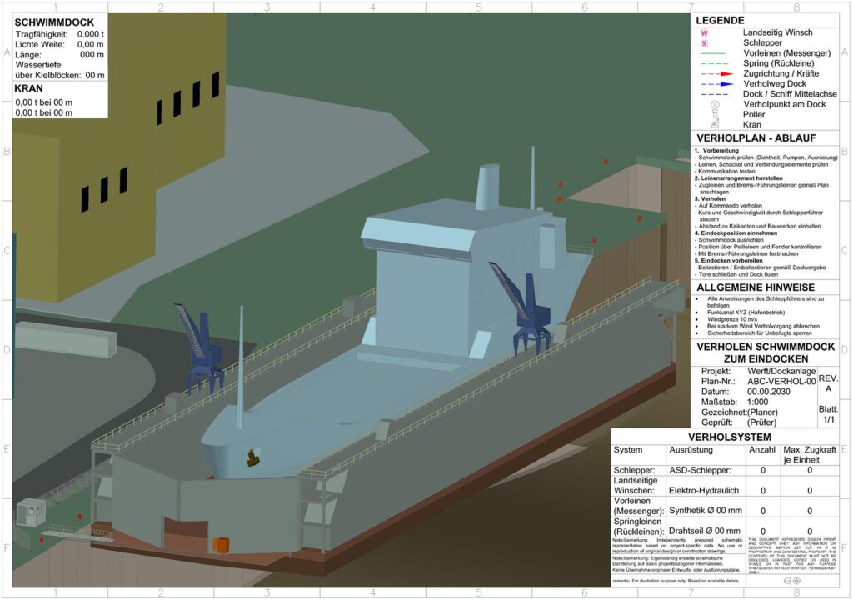
Task: Click the SCHWIMMDOCK heading
Action: point(54,22)
